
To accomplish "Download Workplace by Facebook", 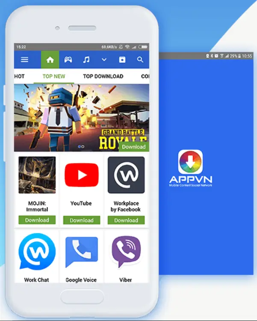I will (126, 220).
